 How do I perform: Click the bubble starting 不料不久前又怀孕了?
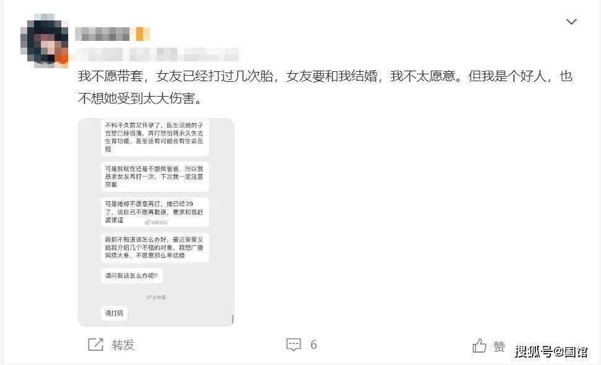click(155, 137)
